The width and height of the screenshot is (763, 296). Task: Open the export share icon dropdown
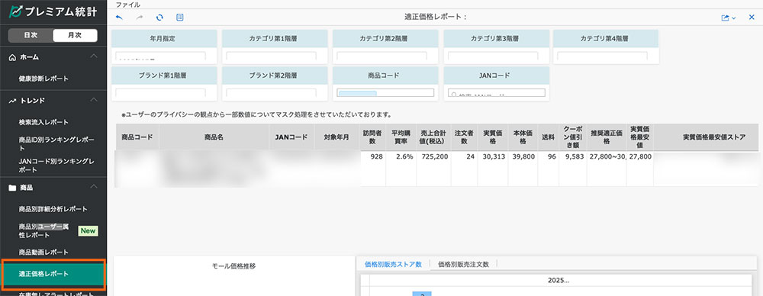tap(729, 18)
